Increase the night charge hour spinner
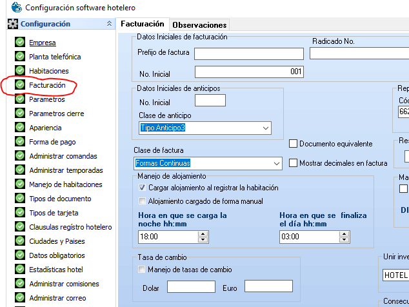 [203, 234]
